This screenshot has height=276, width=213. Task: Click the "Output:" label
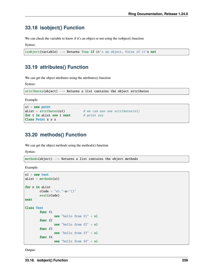pyautogui.click(x=30, y=250)
